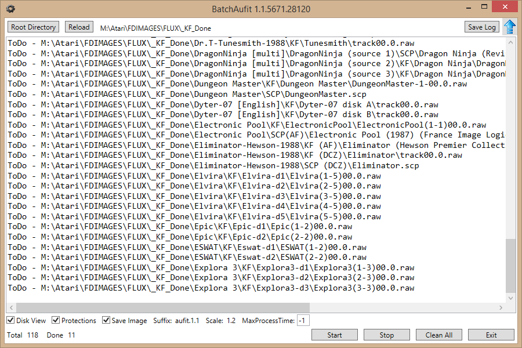
Task: Click the log scroll left arrow
Action: point(12,308)
